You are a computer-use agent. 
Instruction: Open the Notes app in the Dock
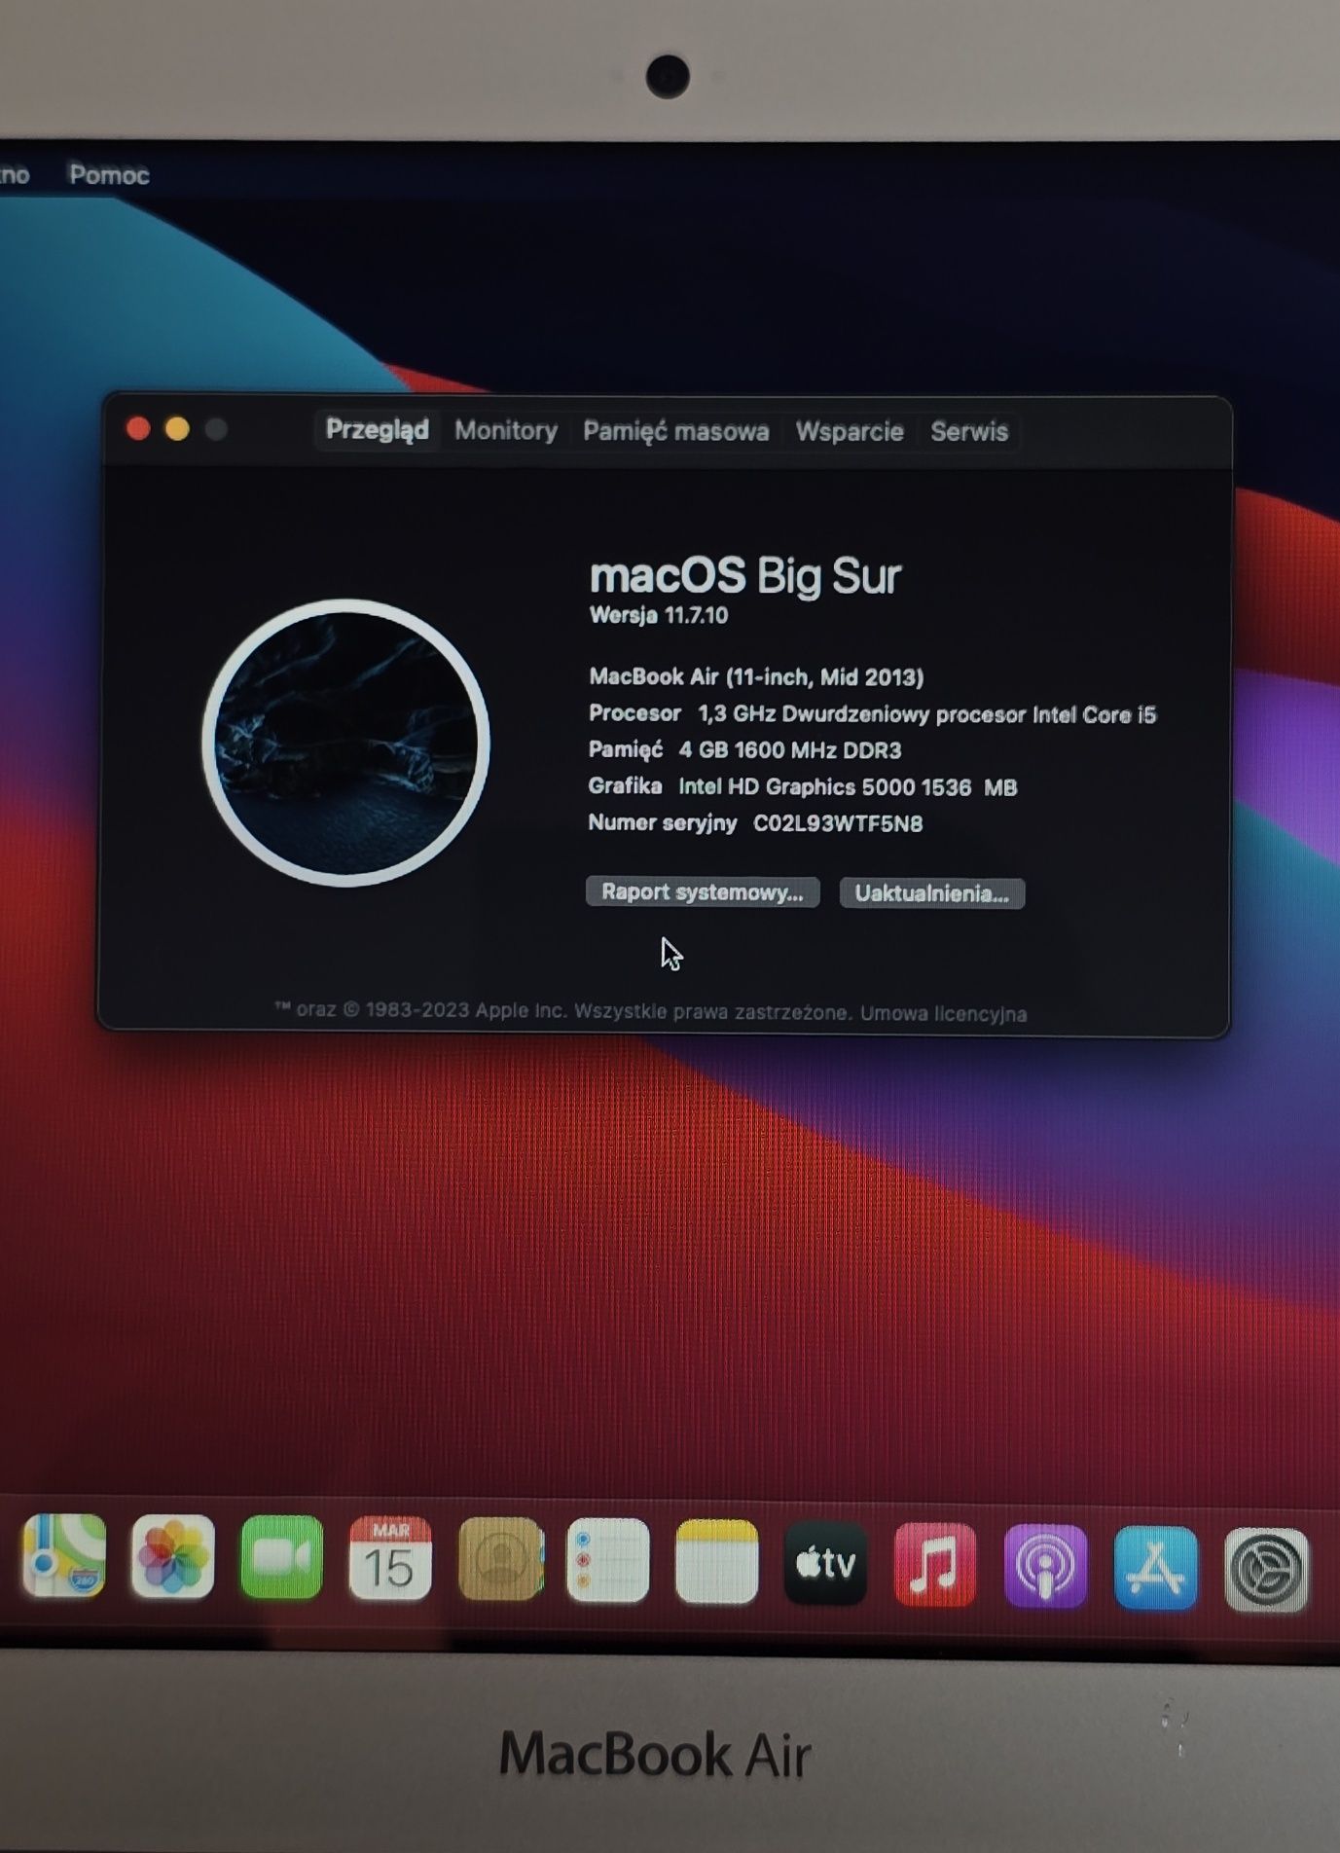(717, 1561)
